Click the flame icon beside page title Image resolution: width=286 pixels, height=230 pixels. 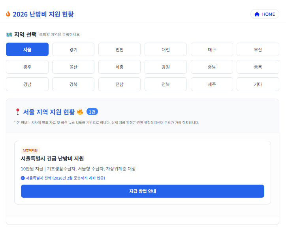tap(8, 14)
